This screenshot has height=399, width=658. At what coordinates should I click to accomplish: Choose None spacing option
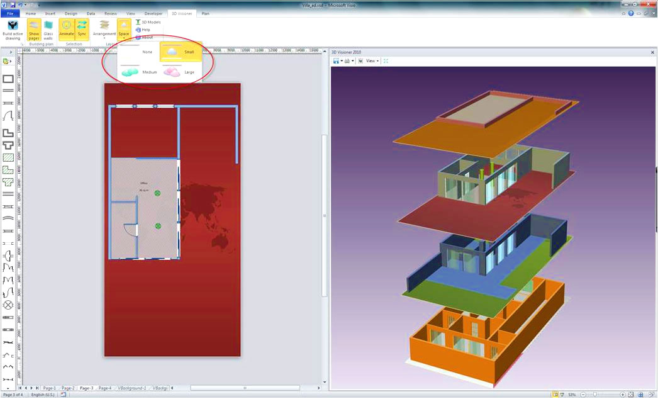[x=138, y=52]
